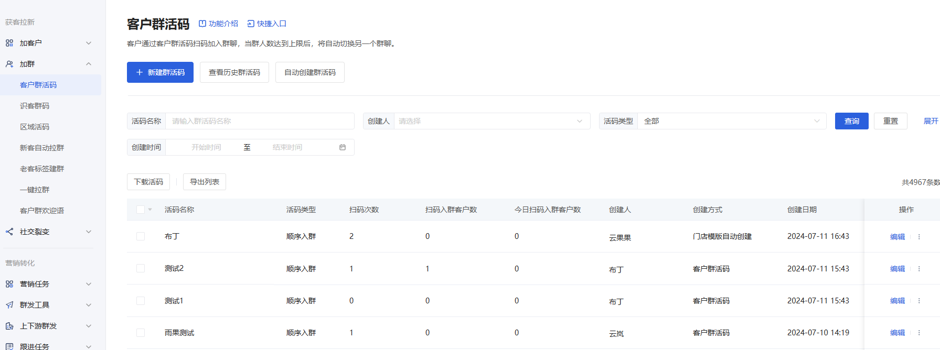
Task: Open more actions menu for 测试2 row
Action: 919,269
